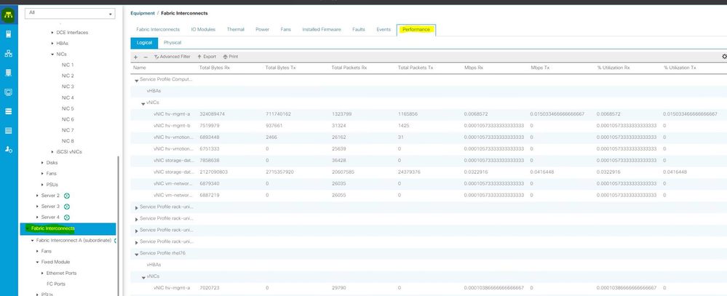Open the Chassis navigation icon
Image resolution: width=727 pixels, height=296 pixels.
[8, 130]
